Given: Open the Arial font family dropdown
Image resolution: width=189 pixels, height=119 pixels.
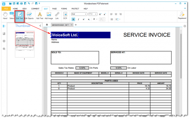Looking at the screenshot, I should (79, 14).
